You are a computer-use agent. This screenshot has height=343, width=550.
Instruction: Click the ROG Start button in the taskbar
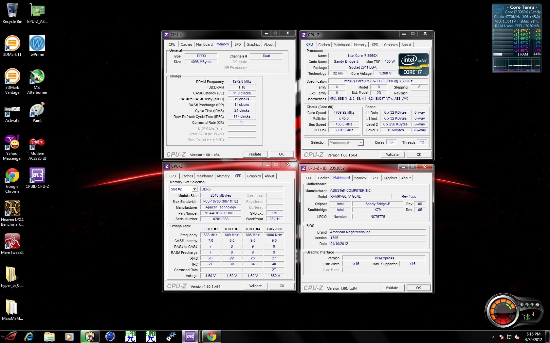[9, 336]
